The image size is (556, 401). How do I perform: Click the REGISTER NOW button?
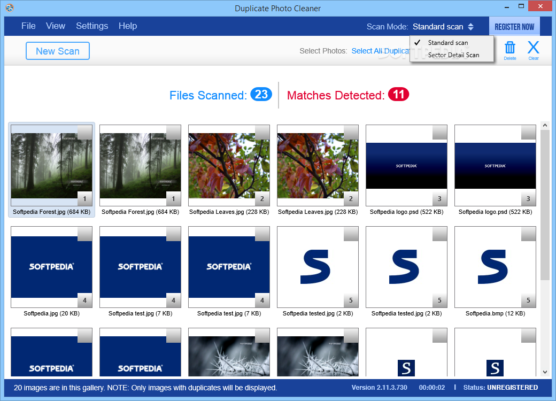(x=514, y=27)
